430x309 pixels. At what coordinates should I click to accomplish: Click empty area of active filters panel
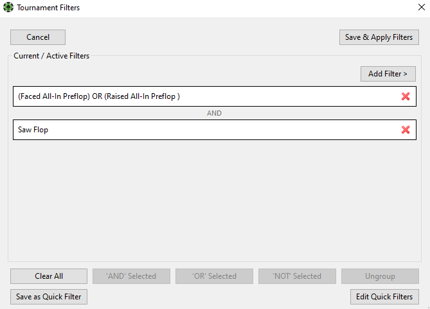tap(214, 199)
